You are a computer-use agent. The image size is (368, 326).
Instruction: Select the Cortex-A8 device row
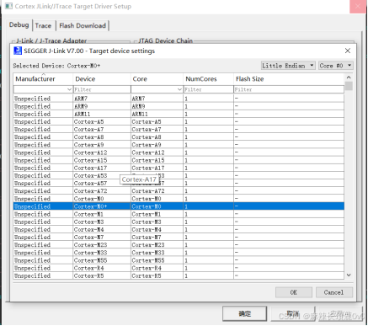pyautogui.click(x=179, y=137)
